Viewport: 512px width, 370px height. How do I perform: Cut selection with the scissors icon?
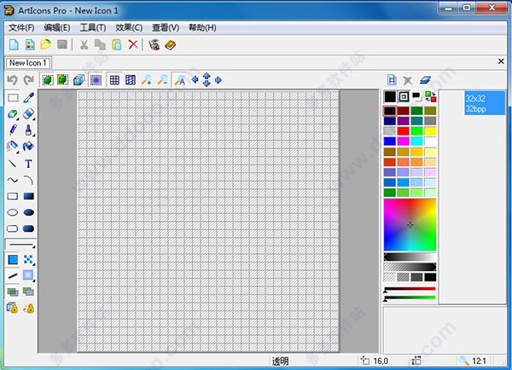pos(84,44)
